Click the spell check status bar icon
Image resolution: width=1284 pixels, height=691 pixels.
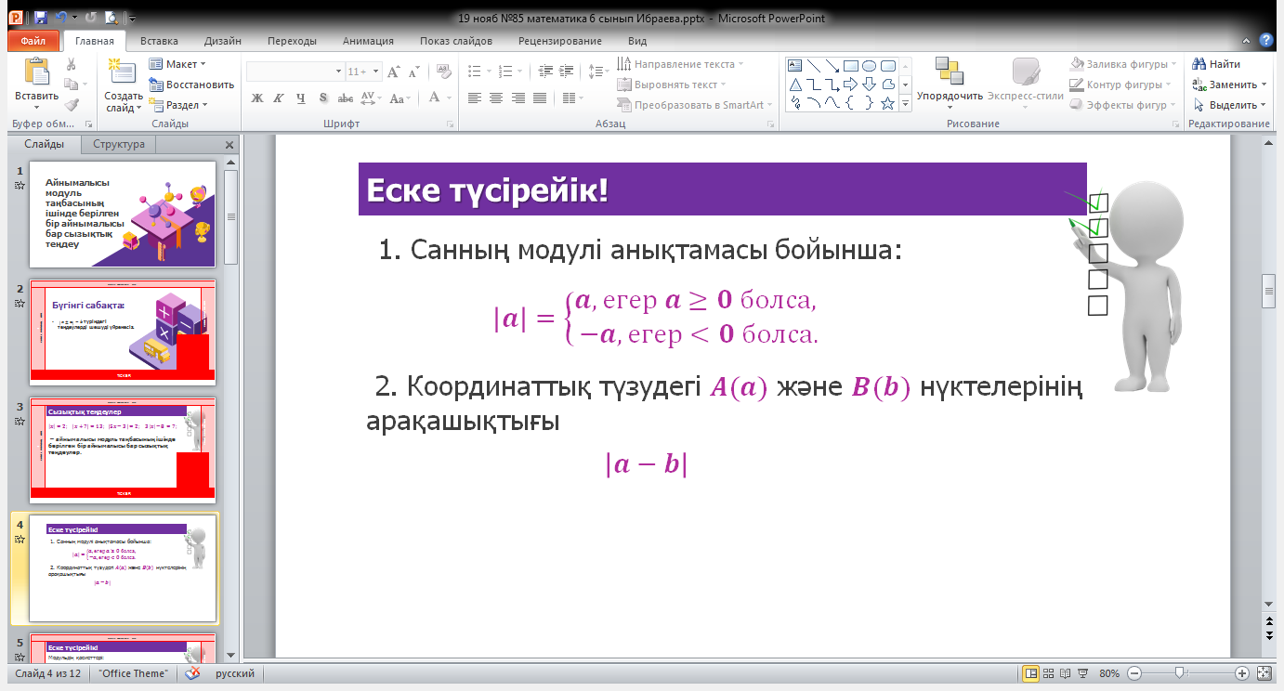(x=193, y=673)
